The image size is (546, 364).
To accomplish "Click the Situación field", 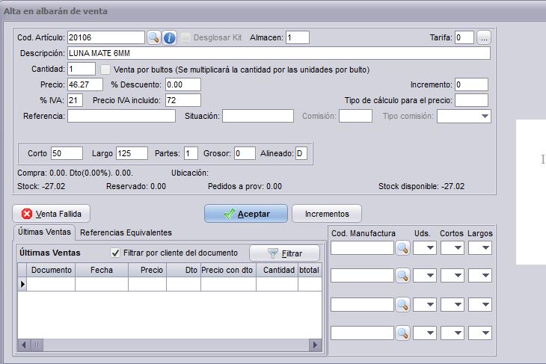I will coord(258,116).
